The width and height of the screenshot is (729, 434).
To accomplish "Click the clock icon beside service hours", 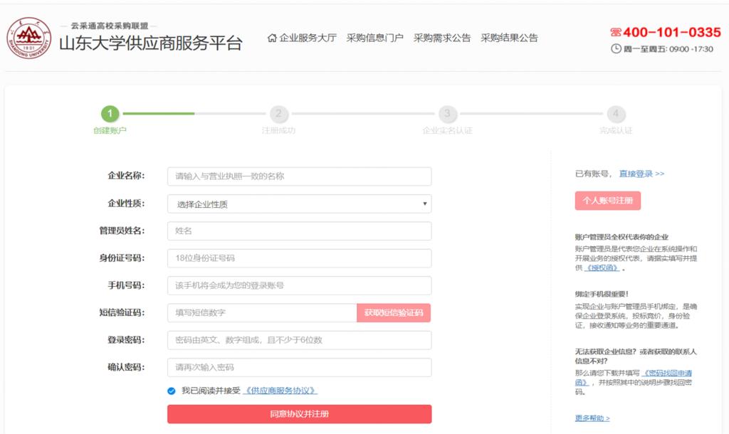I will 616,48.
